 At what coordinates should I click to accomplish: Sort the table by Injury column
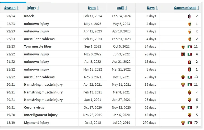33,8
